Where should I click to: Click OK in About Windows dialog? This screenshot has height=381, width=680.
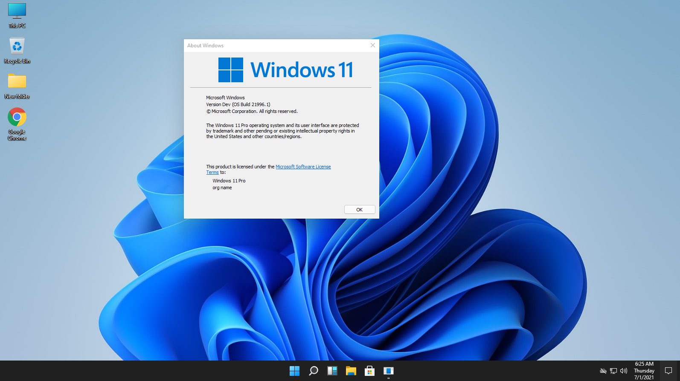360,210
